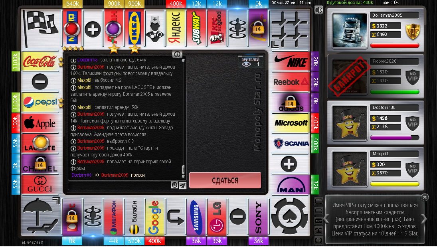
Task: Click the plus chance cell next to IKEA row's Ашан
Action: click(x=93, y=29)
